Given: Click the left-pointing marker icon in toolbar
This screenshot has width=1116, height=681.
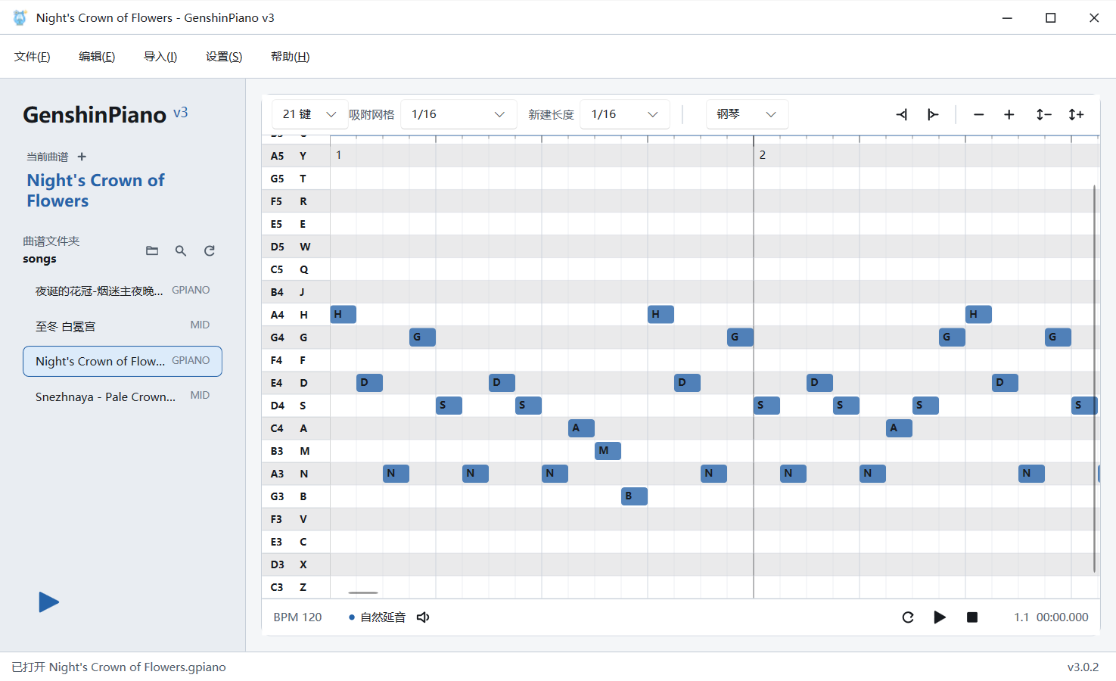Looking at the screenshot, I should [x=902, y=114].
